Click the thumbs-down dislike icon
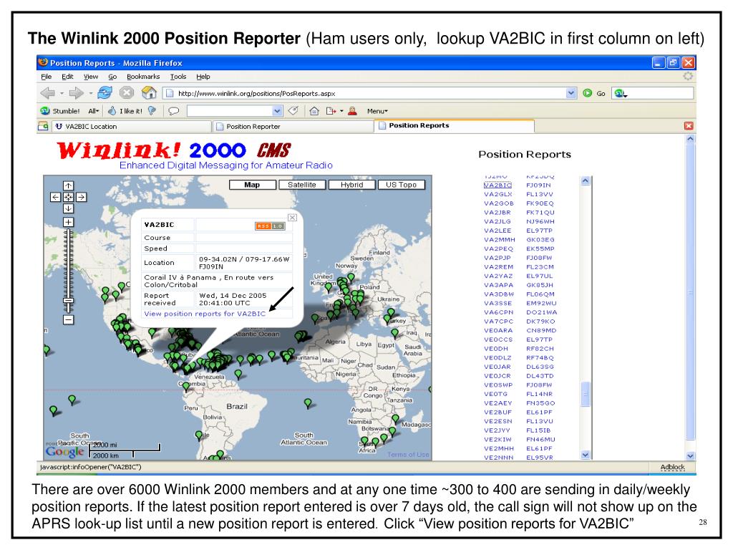The width and height of the screenshot is (733, 550). (x=152, y=111)
